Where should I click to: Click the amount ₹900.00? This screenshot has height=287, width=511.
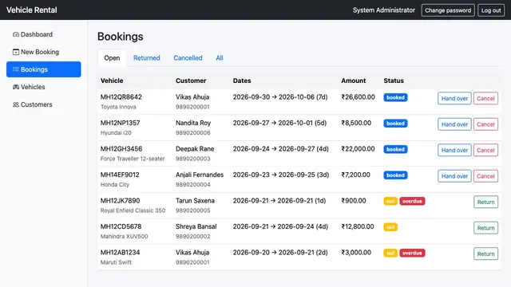pyautogui.click(x=353, y=200)
